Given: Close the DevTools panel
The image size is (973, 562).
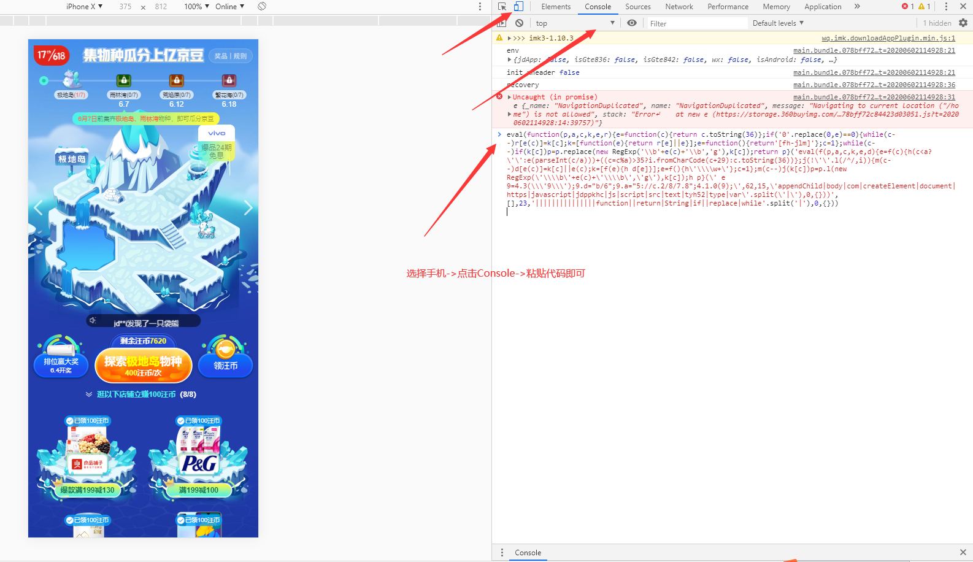Looking at the screenshot, I should 963,7.
